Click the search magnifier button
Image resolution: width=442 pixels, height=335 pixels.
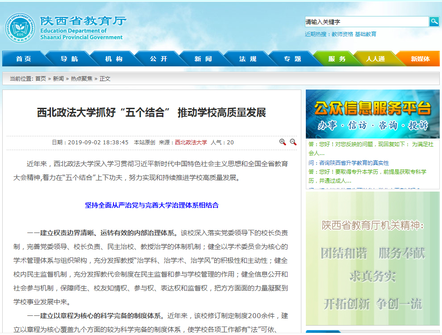434,21
